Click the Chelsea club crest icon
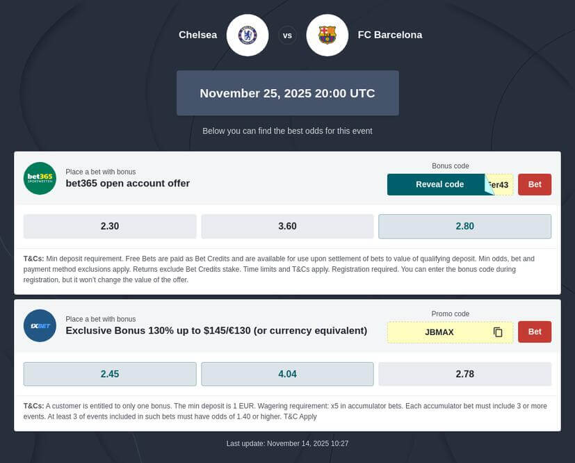This screenshot has width=575, height=463. pos(248,35)
